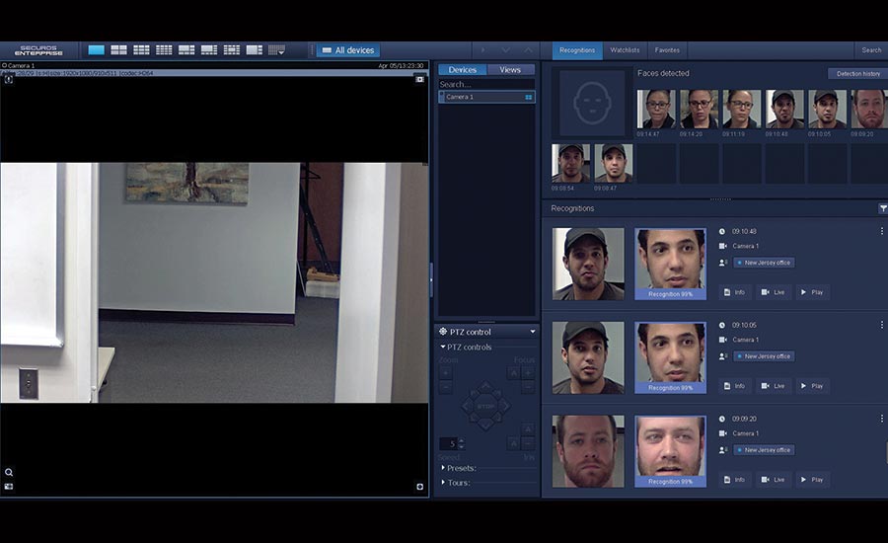Click the magnifier icon below the video
This screenshot has width=888, height=543.
[9, 472]
